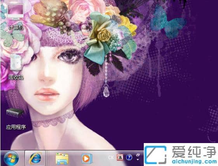Image resolution: width=218 pixels, height=166 pixels.
Task: Click the restore language bar icon
Action: pyautogui.click(x=138, y=155)
